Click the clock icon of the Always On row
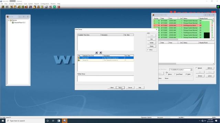This screenshot has height=123, width=220. tap(79, 58)
